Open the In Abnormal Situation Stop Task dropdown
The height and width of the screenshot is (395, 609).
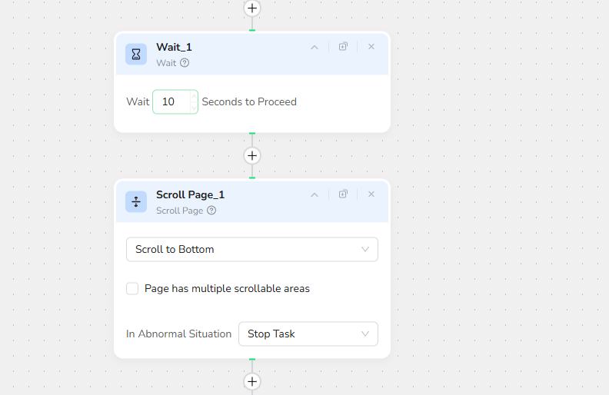point(308,334)
